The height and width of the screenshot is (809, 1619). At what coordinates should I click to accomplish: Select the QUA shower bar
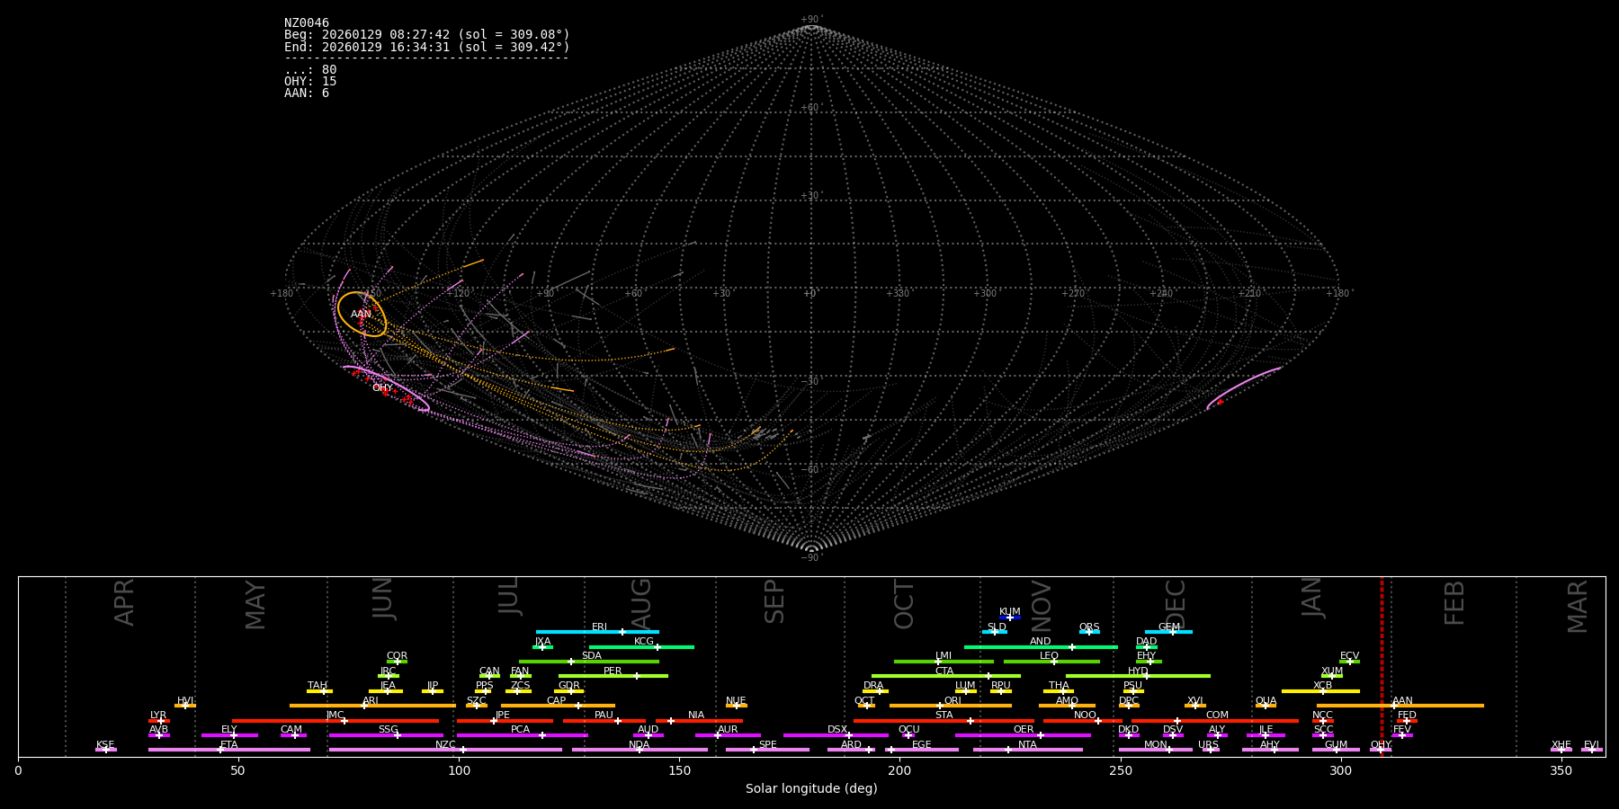[x=1266, y=706]
